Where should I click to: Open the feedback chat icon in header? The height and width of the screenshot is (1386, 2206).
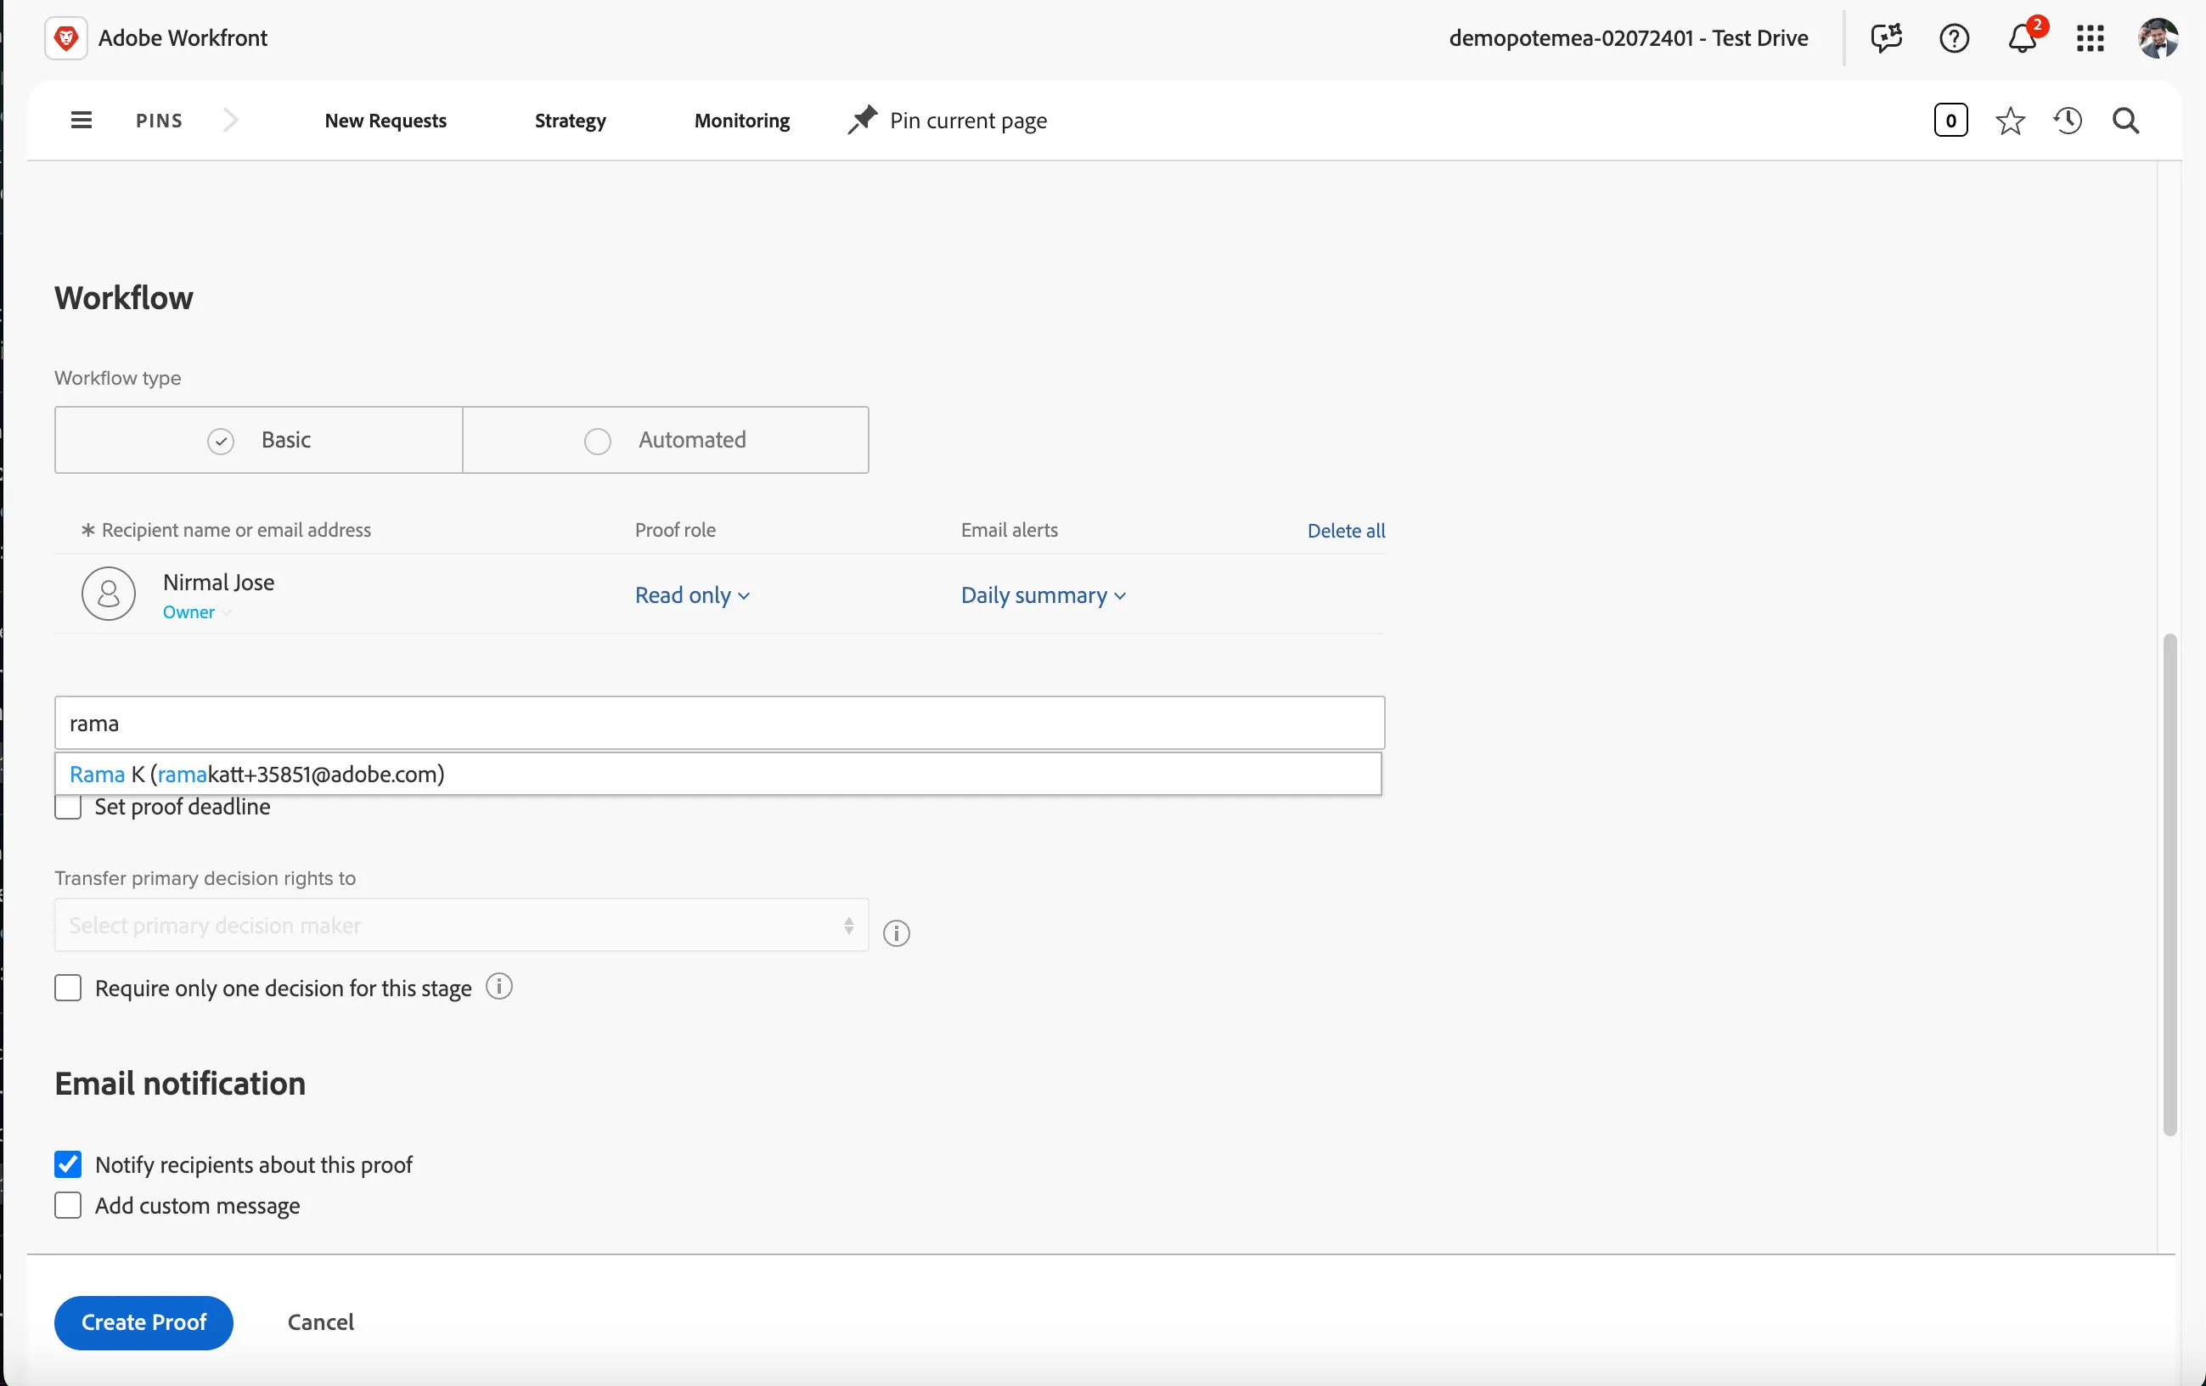[x=1886, y=38]
